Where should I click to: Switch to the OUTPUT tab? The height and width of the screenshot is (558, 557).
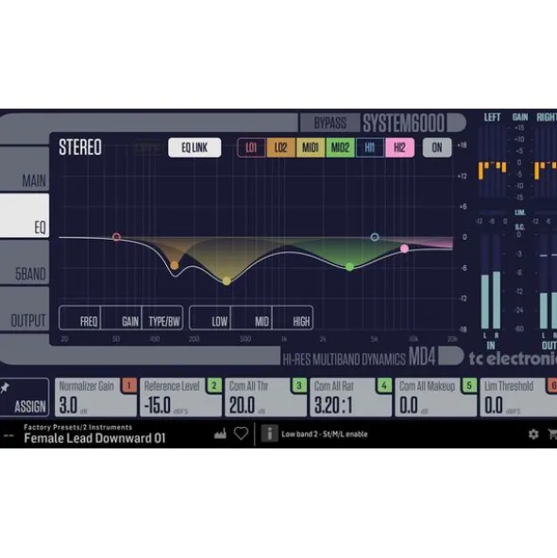[x=25, y=309]
